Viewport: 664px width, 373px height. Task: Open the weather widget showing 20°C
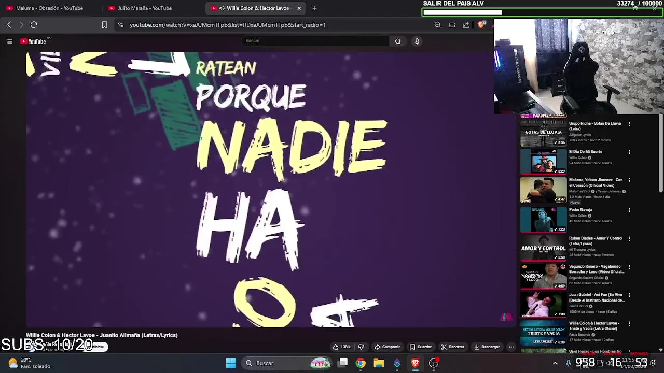coord(29,363)
